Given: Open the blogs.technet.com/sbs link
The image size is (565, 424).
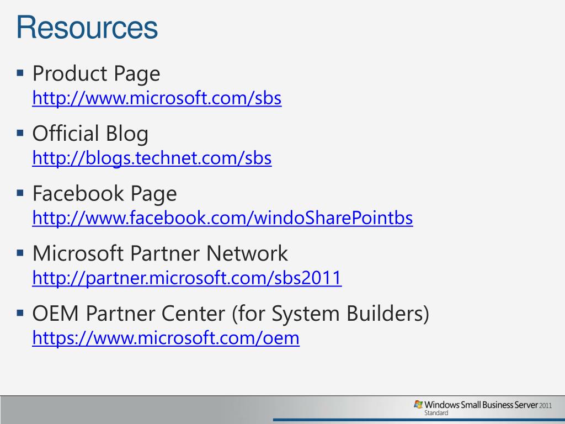Looking at the screenshot, I should coord(152,158).
